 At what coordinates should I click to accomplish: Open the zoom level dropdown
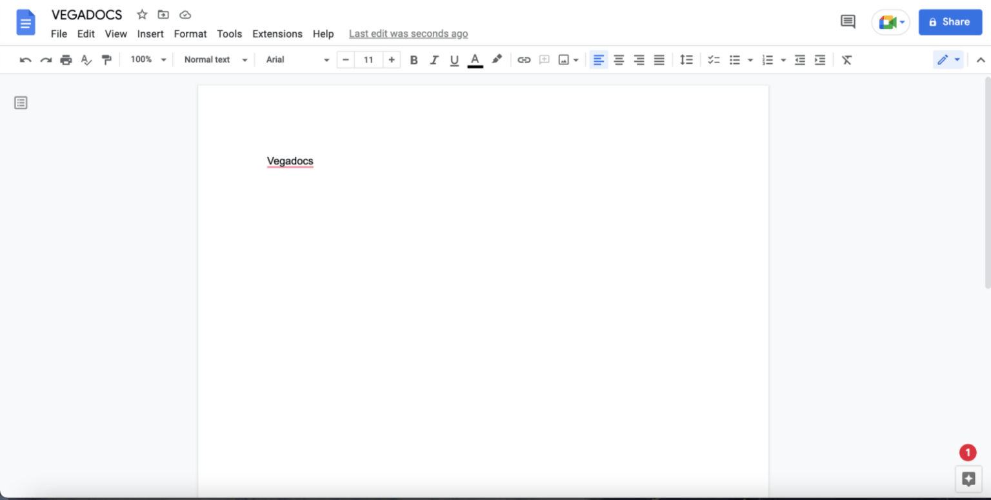click(147, 59)
